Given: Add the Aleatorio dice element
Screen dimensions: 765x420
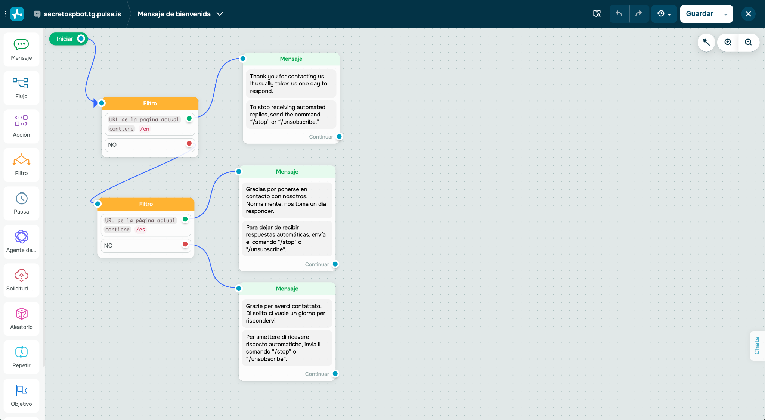Looking at the screenshot, I should (x=21, y=319).
